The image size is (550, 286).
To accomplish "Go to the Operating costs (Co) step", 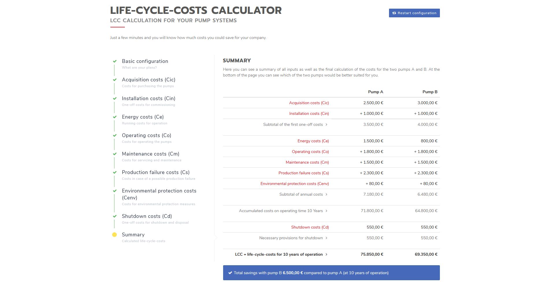I will click(x=147, y=135).
